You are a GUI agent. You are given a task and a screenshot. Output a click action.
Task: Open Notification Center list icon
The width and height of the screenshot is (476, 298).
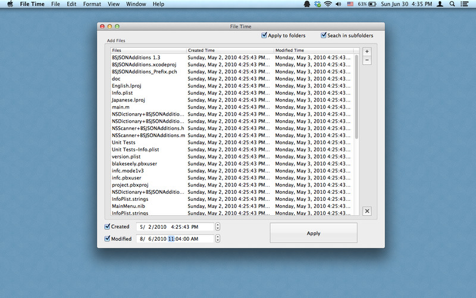(464, 4)
